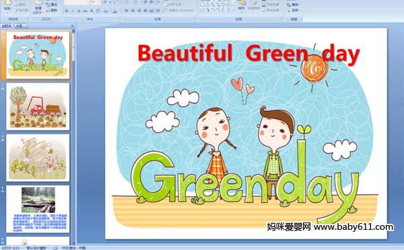This screenshot has width=404, height=250.
Task: Switch to the Outline pane tab
Action: (20, 26)
